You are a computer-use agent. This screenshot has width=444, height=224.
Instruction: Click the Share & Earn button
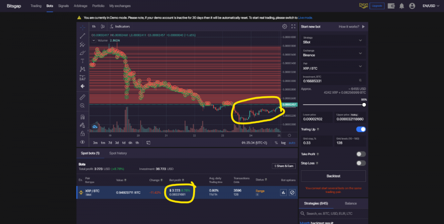pyautogui.click(x=284, y=166)
